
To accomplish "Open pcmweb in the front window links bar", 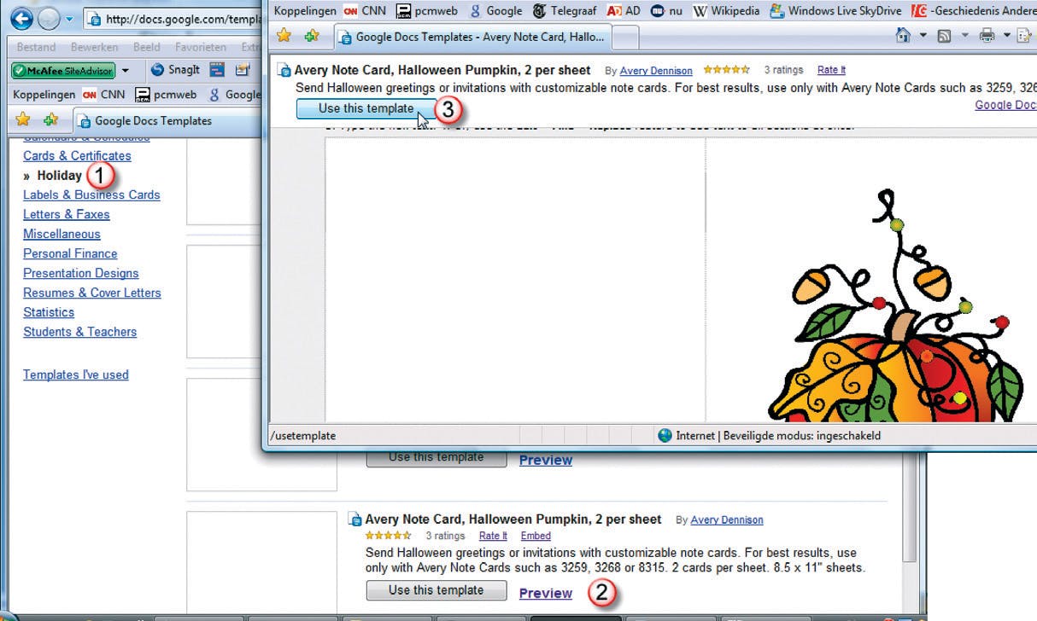I will point(428,11).
